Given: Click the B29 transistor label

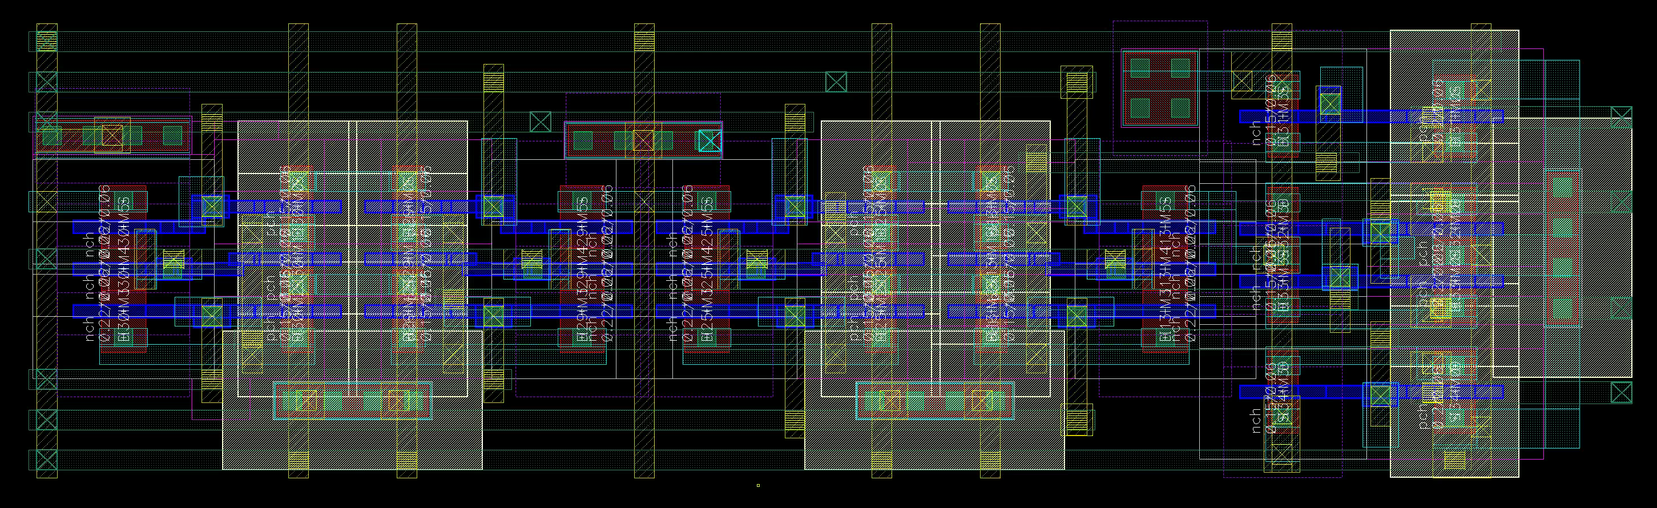Looking at the screenshot, I should point(582,336).
